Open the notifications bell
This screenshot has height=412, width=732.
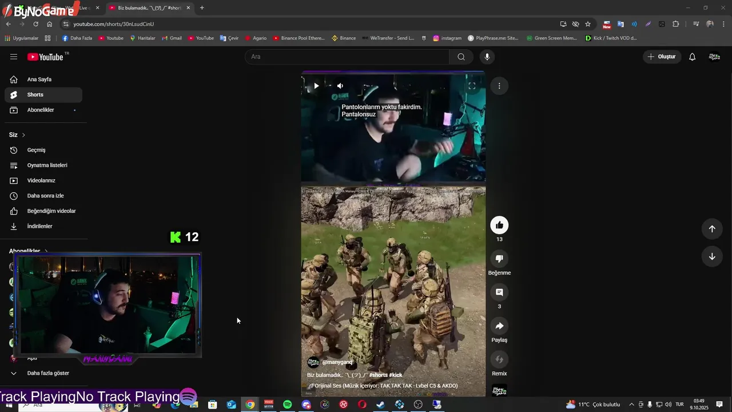click(692, 57)
